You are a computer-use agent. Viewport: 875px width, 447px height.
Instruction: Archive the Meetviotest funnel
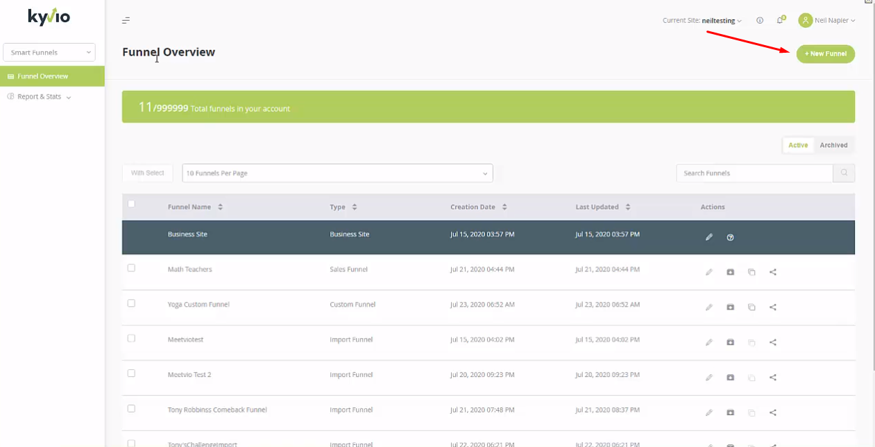coord(730,342)
